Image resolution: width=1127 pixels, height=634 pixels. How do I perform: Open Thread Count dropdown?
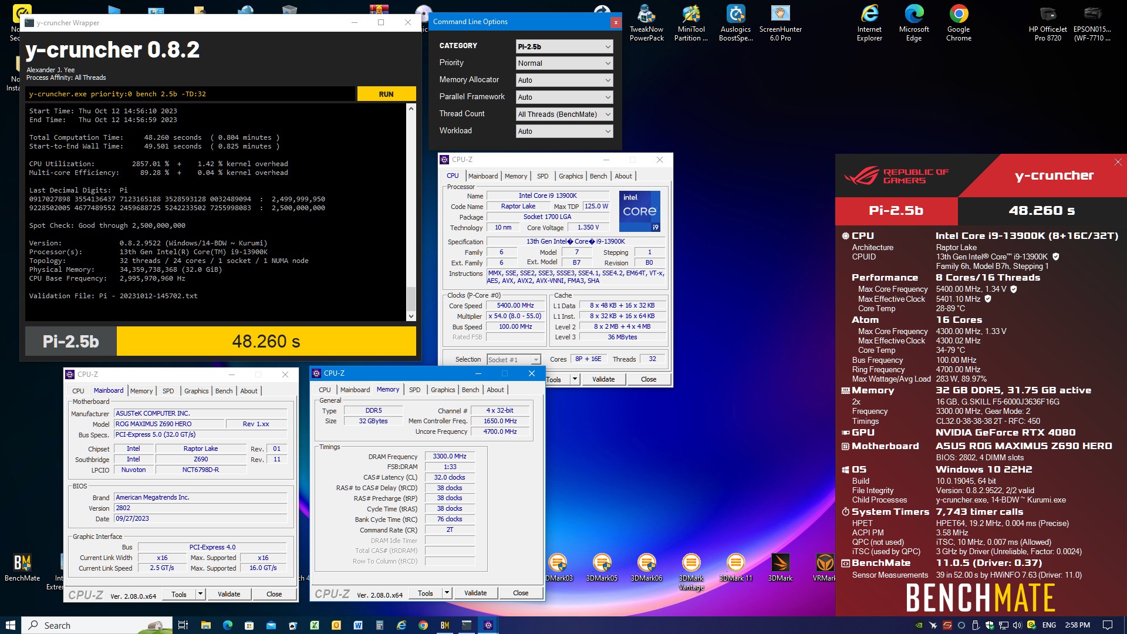tap(564, 114)
